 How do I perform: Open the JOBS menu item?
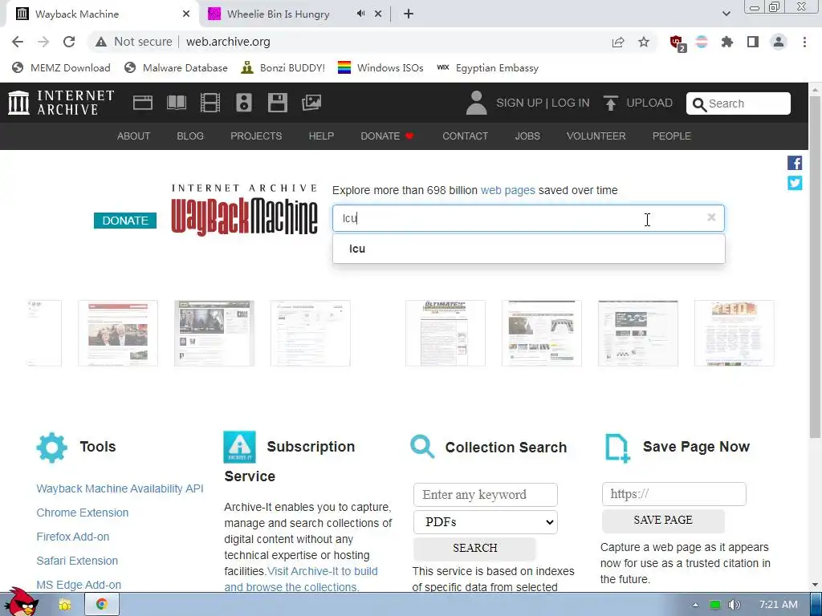(x=527, y=136)
